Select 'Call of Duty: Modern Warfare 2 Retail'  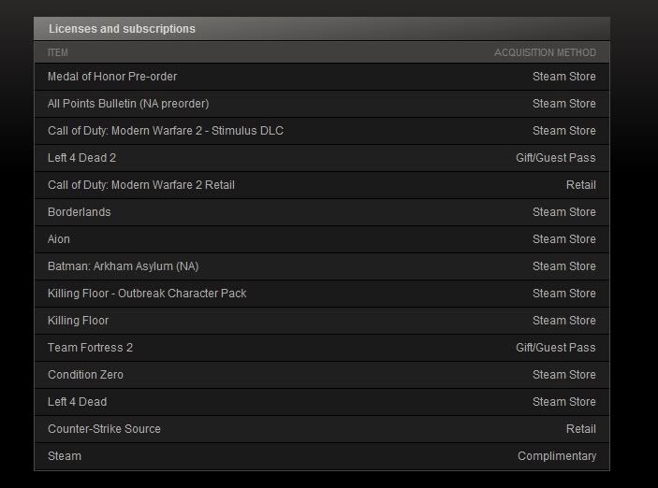point(141,185)
